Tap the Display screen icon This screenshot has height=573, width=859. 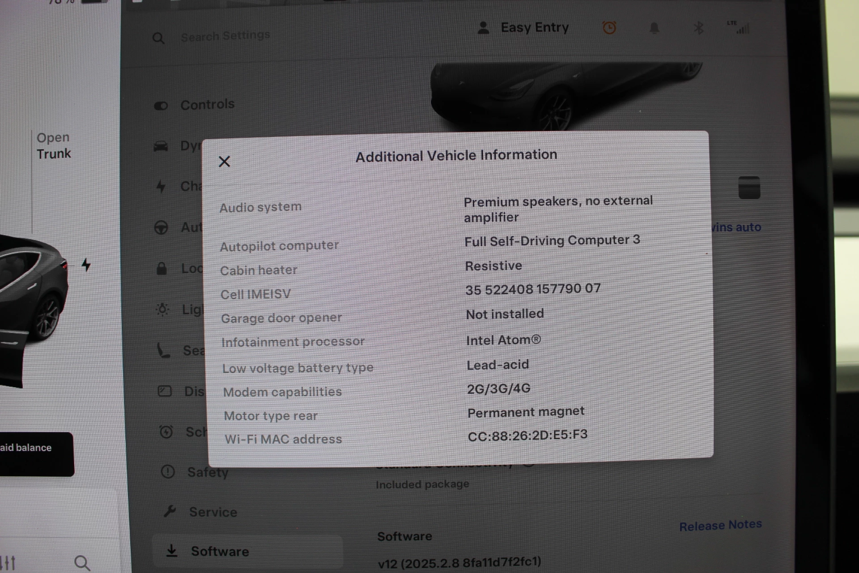click(165, 391)
